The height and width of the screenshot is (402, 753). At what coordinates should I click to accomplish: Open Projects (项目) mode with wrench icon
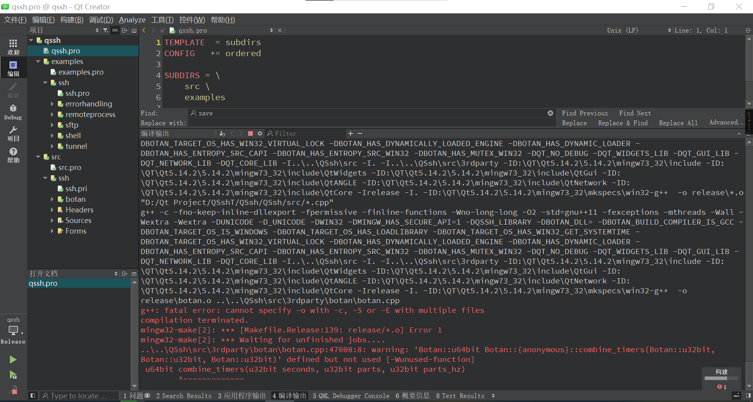[13, 133]
